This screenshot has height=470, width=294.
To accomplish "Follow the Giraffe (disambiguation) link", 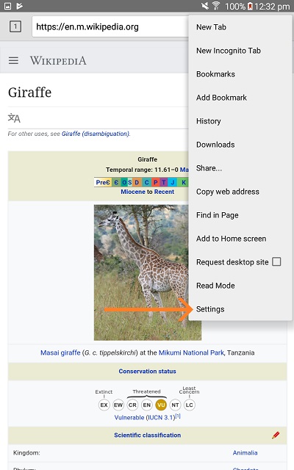I will pos(96,134).
